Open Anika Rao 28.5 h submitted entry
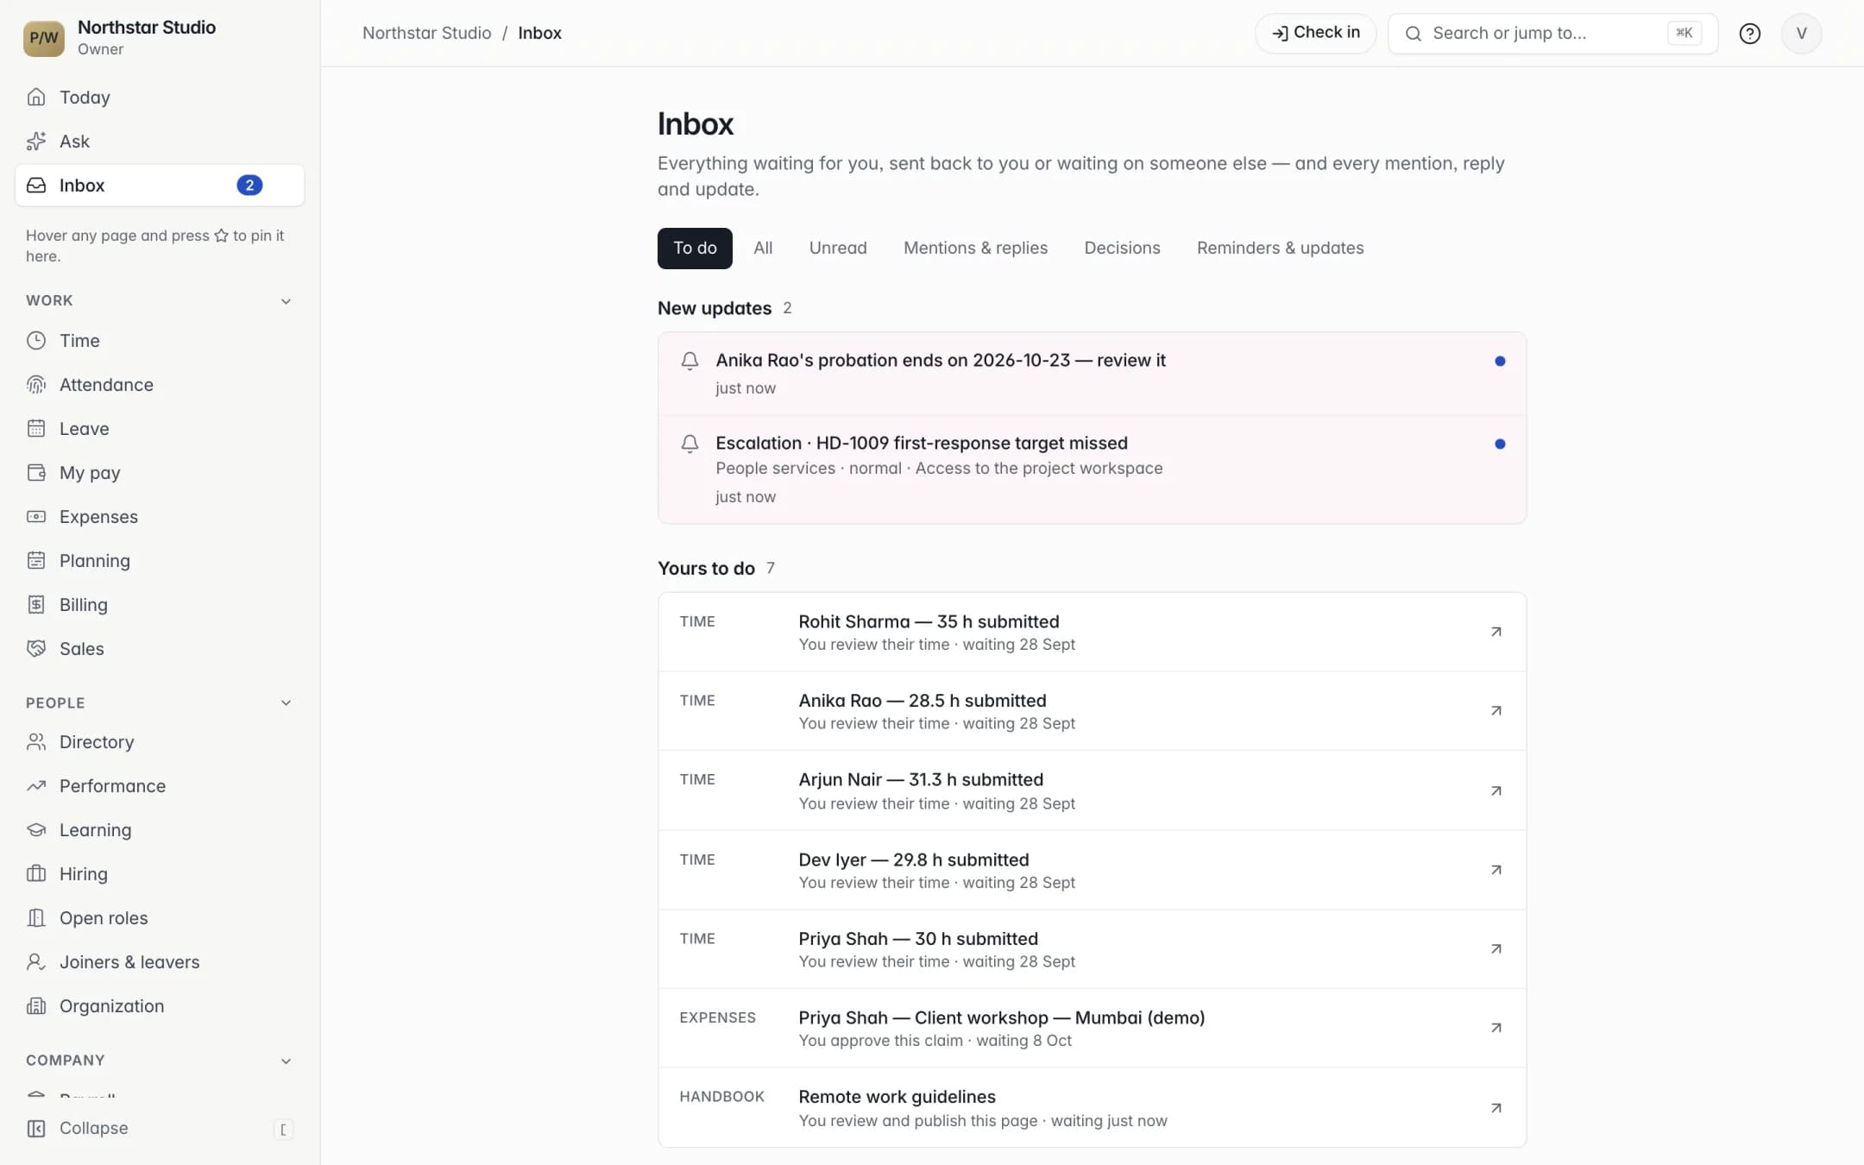The width and height of the screenshot is (1864, 1165). click(1092, 711)
